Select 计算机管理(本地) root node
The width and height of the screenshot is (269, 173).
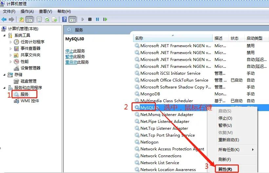coord(23,29)
